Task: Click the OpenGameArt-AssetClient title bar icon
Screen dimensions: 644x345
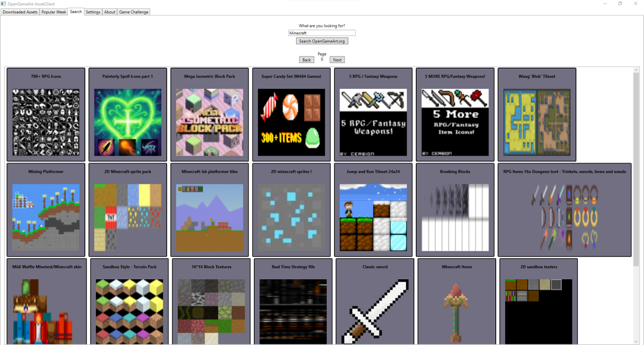Action: [4, 3]
